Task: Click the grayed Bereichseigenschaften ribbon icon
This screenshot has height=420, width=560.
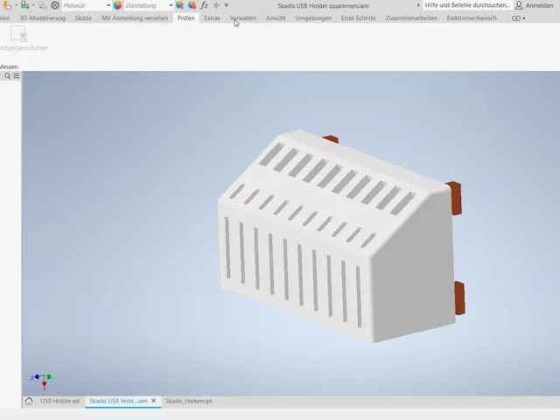Action: [18, 34]
